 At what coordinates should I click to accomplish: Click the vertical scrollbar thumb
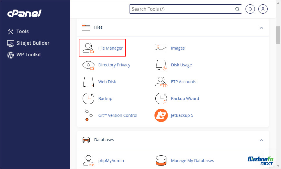click(x=278, y=35)
